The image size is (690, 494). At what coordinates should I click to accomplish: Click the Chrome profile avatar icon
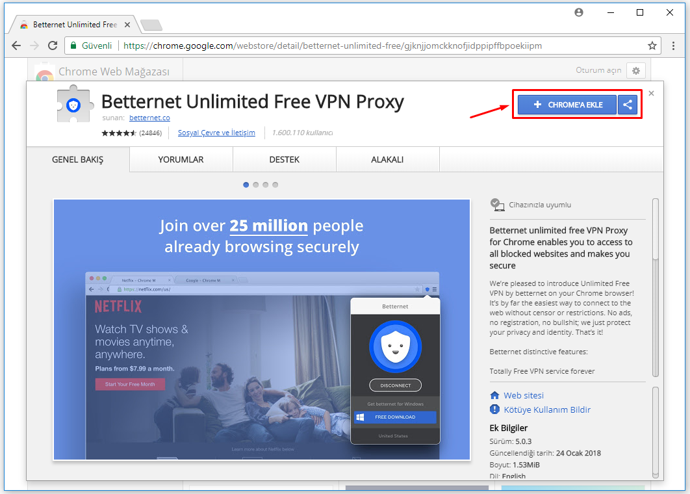click(x=579, y=12)
